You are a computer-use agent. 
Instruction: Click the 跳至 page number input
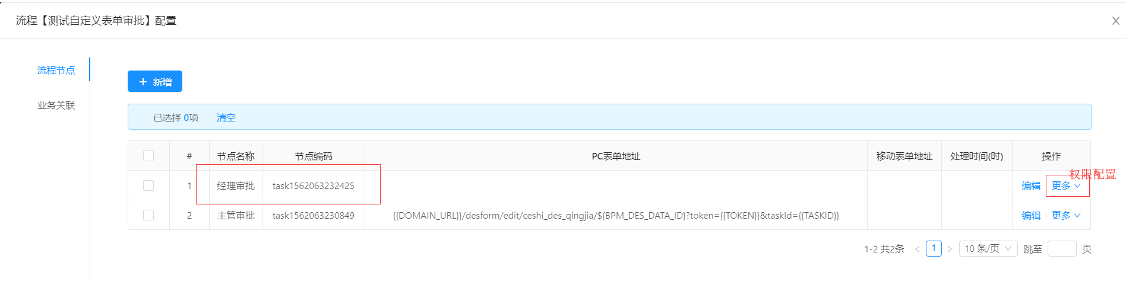(x=1062, y=248)
